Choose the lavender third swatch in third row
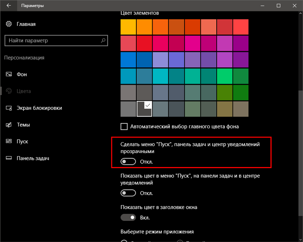303x242 pixels. point(160,60)
